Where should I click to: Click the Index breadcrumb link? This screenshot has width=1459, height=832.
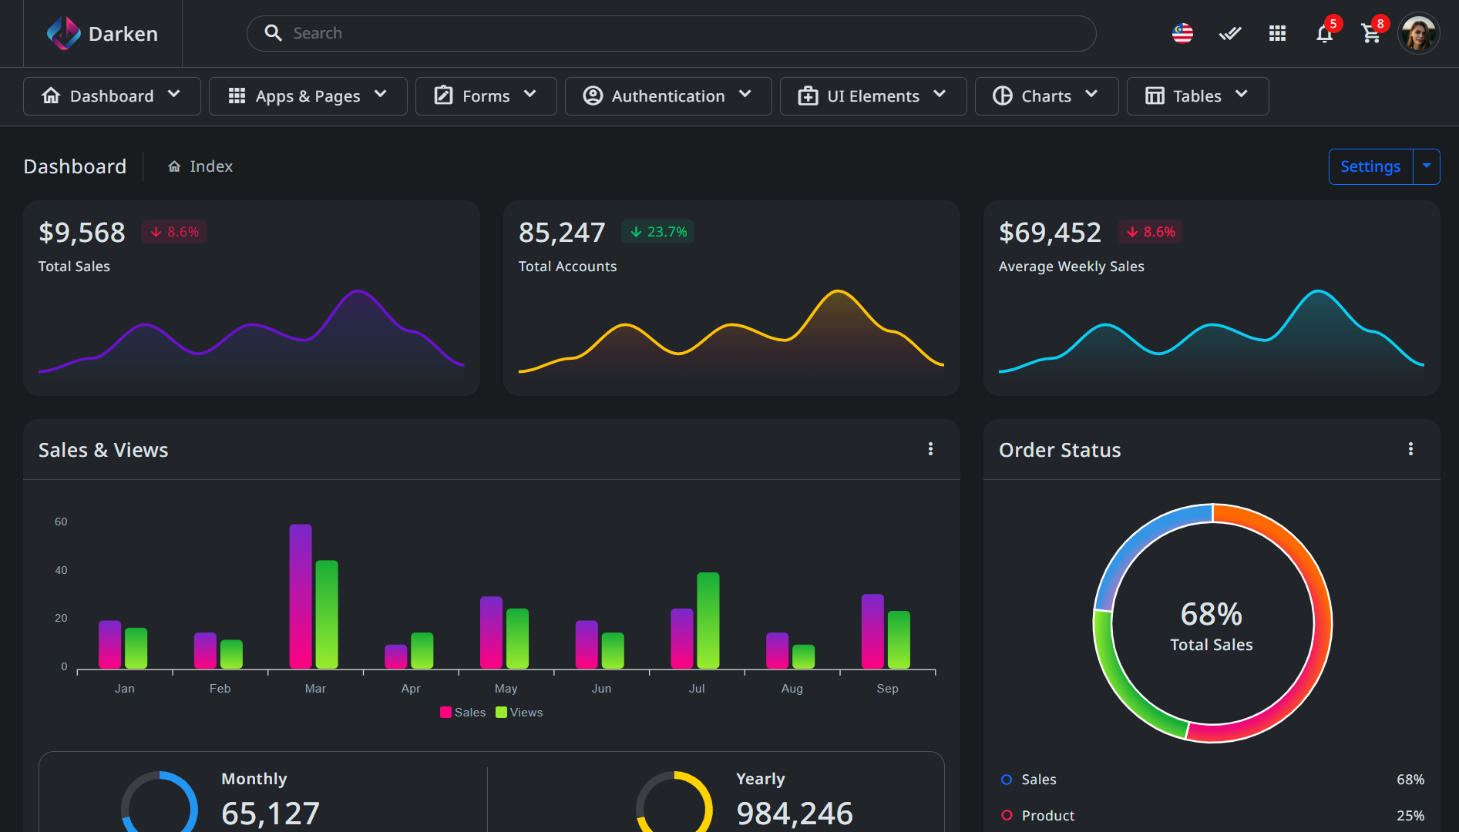coord(211,166)
